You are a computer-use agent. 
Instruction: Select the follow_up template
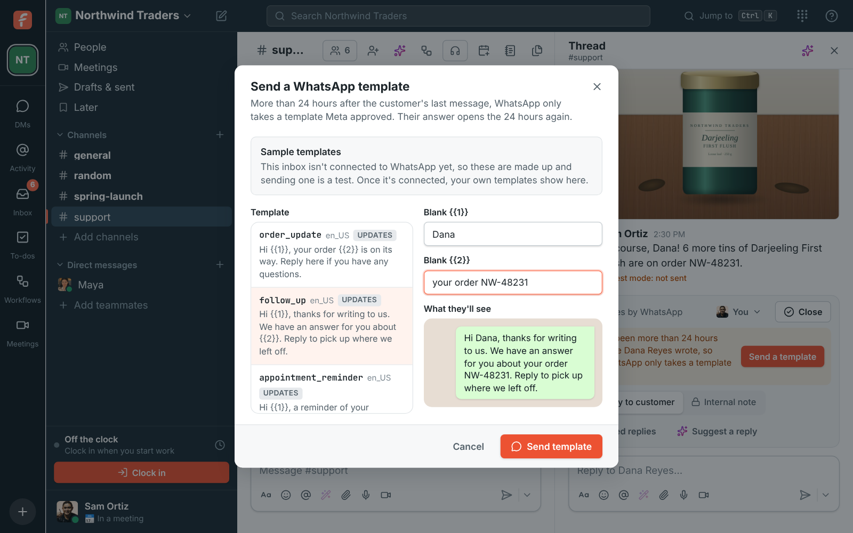pyautogui.click(x=332, y=326)
